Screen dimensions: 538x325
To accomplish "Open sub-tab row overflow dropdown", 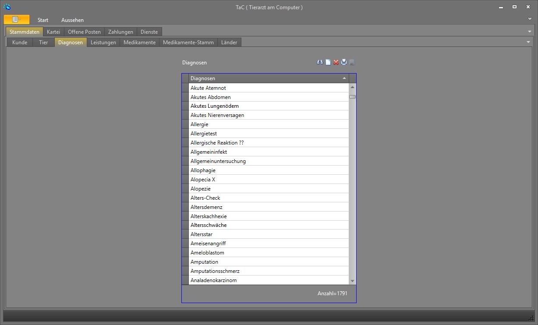I will (x=528, y=42).
